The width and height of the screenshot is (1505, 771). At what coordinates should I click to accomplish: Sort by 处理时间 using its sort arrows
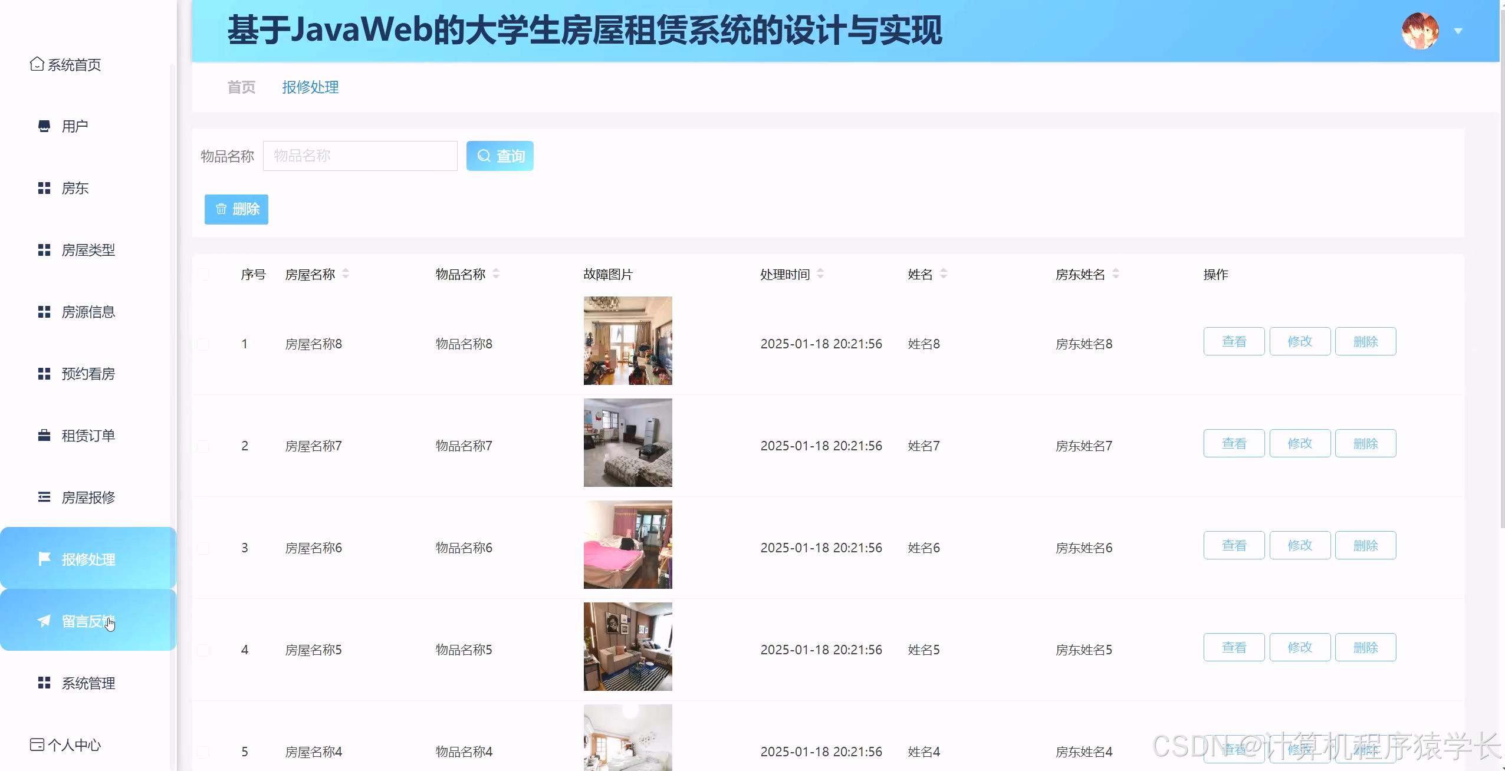pyautogui.click(x=820, y=274)
